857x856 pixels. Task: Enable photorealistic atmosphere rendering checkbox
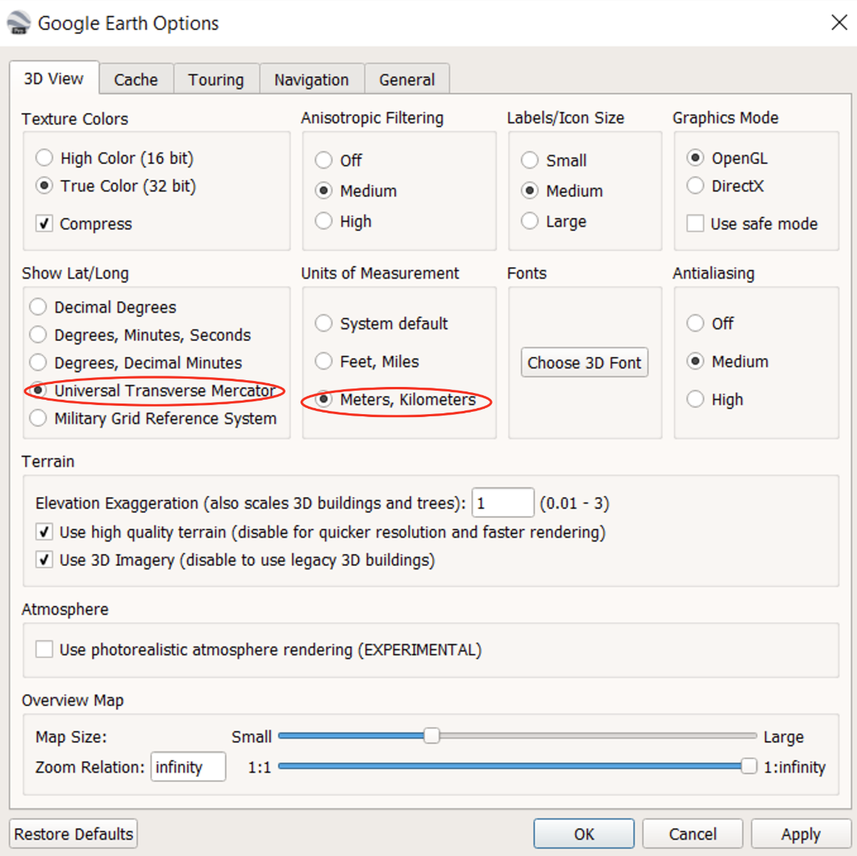pyautogui.click(x=44, y=650)
